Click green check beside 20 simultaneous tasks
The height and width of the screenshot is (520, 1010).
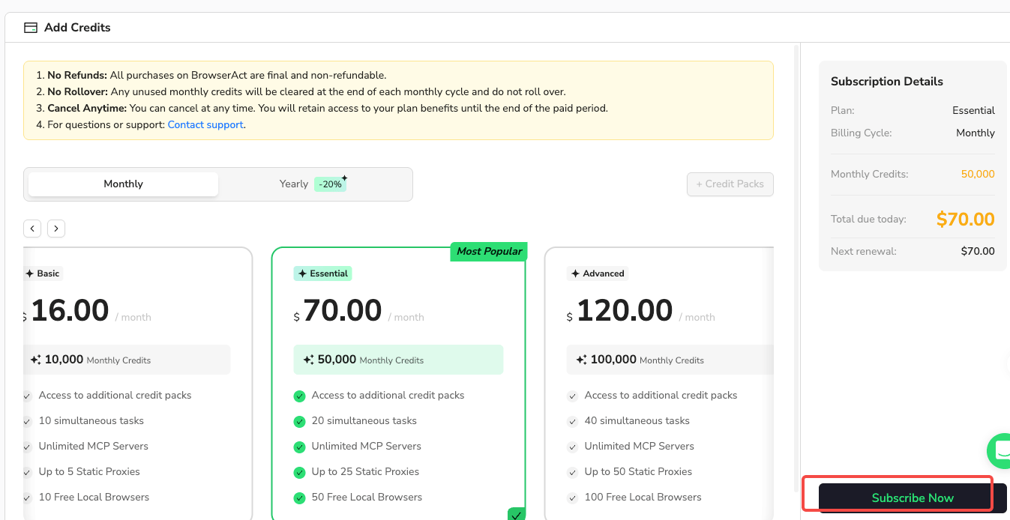[x=300, y=421]
